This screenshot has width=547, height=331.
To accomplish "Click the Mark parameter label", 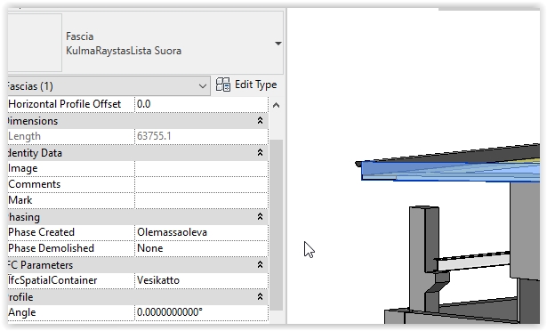I will tap(20, 200).
